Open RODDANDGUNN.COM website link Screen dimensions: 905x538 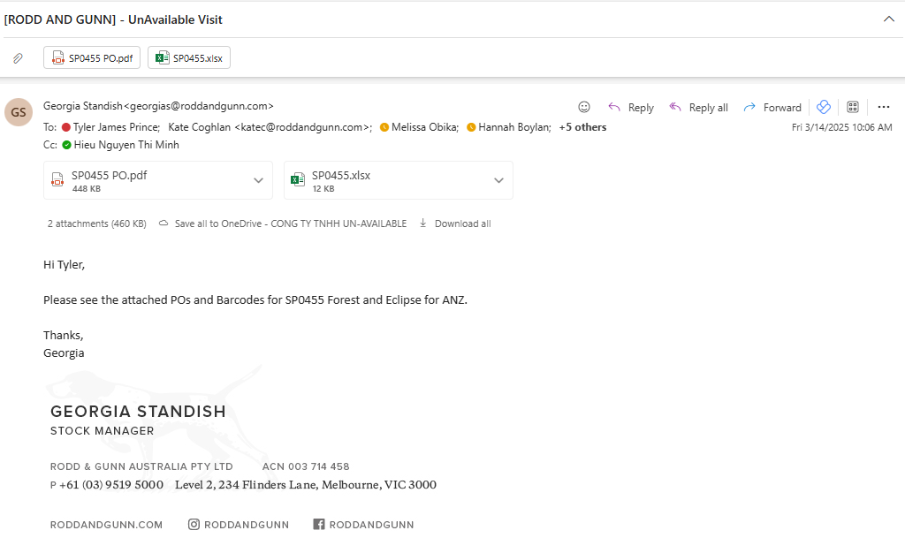coord(106,525)
